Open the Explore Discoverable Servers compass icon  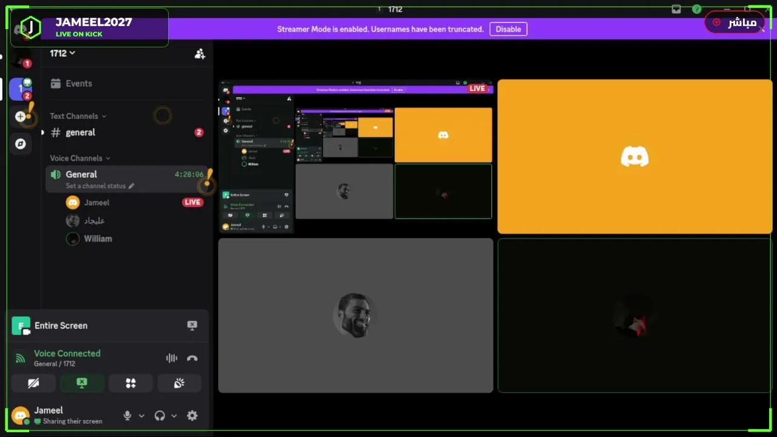(21, 144)
